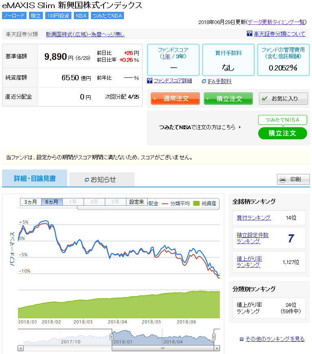312x354 pixels.
Task: Click the horizontal scrollbar thumb under chart navigator
Action: pyautogui.click(x=163, y=348)
